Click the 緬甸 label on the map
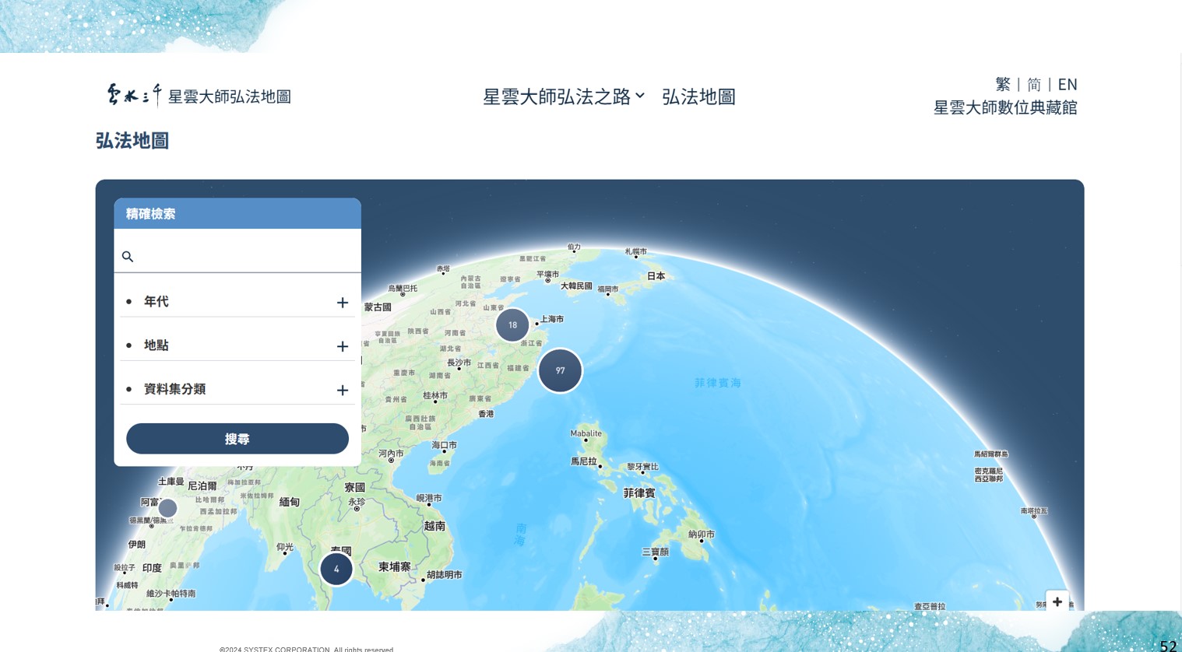Viewport: 1182px width, 652px height. click(290, 502)
